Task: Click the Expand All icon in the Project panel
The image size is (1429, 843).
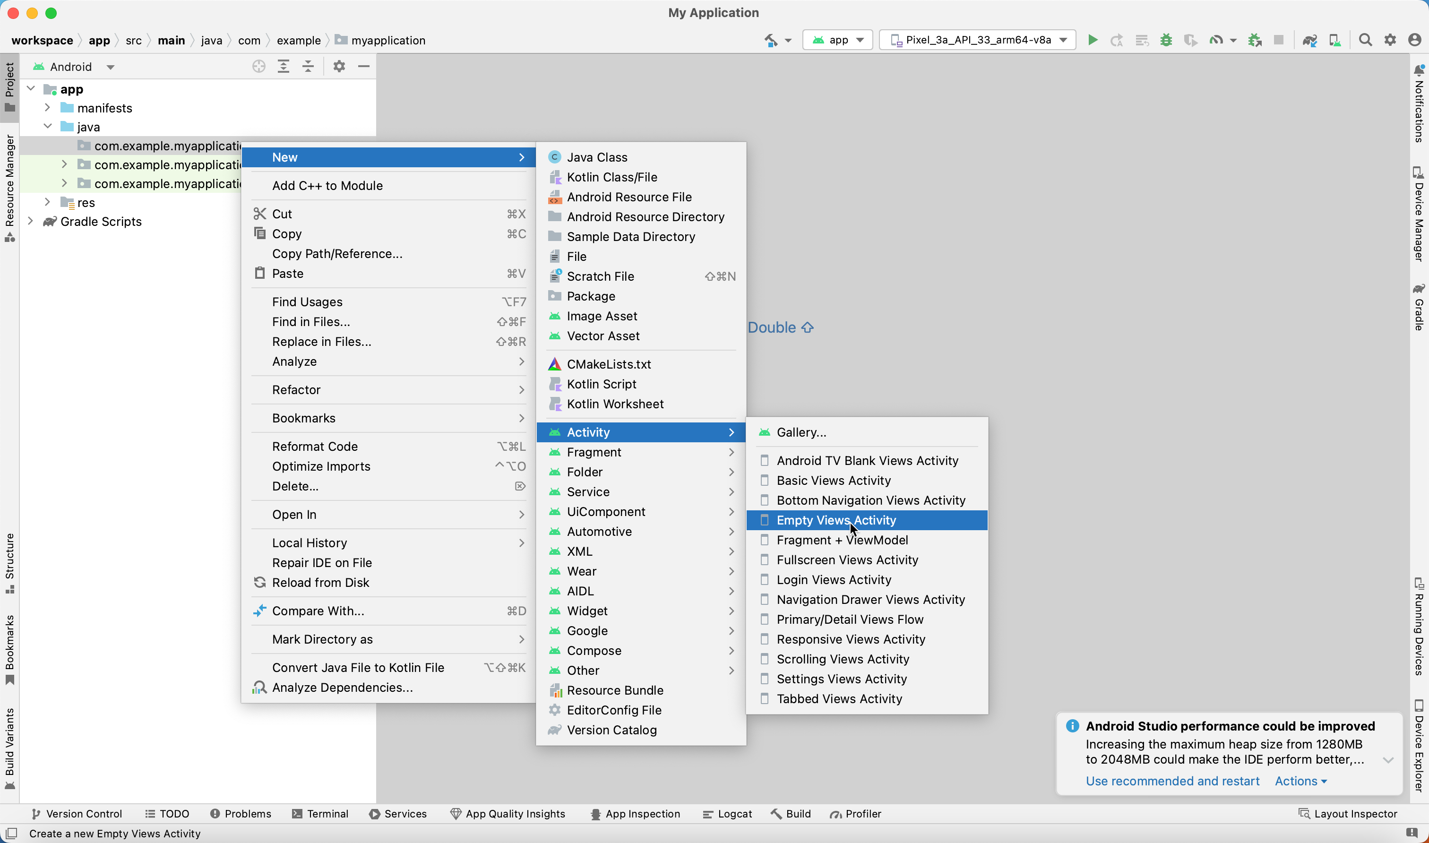Action: point(284,67)
